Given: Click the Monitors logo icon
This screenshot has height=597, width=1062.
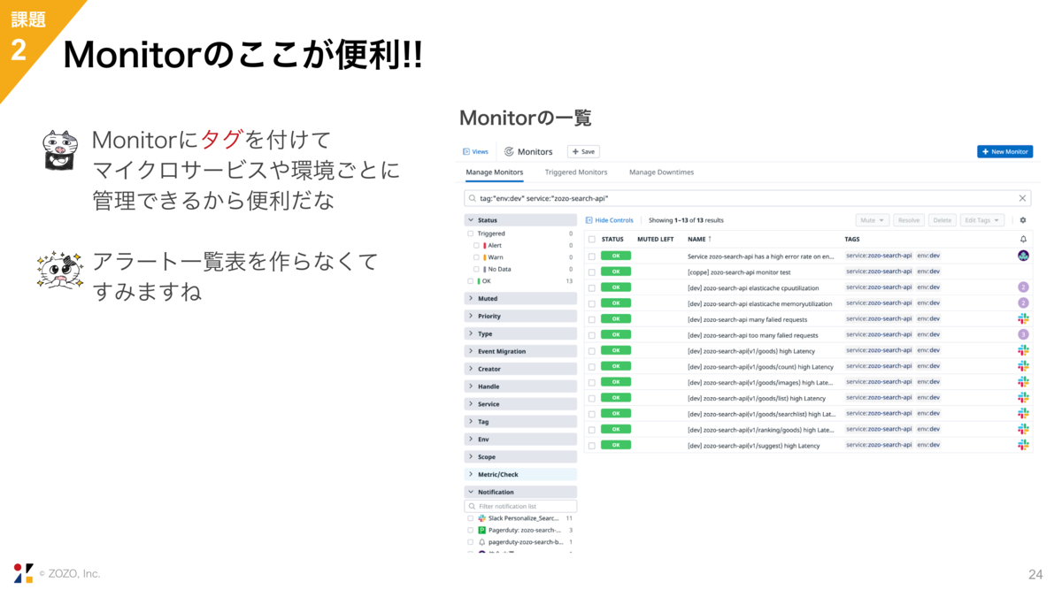Looking at the screenshot, I should click(x=509, y=152).
